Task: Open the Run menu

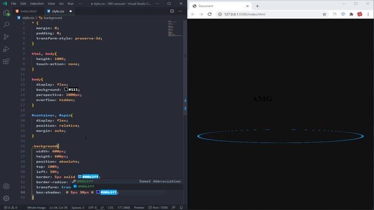Action: click(71, 3)
